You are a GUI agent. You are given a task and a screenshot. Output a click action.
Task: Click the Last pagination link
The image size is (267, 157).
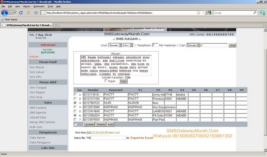117,133
